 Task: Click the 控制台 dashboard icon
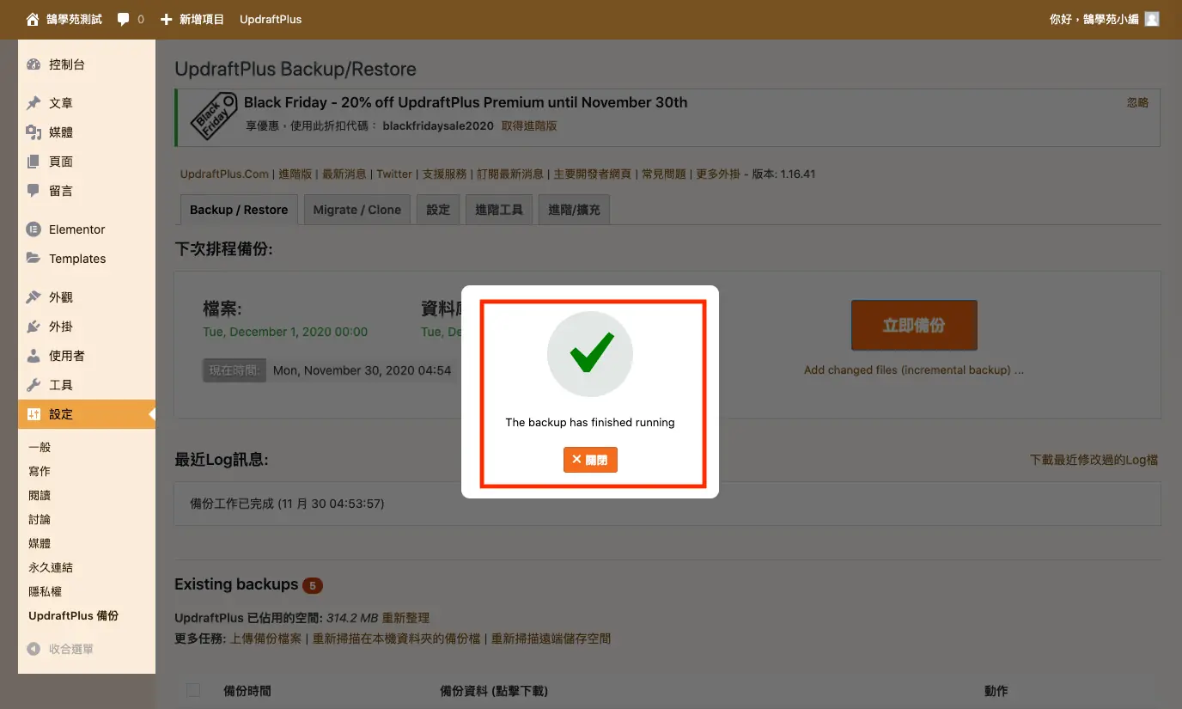[34, 64]
